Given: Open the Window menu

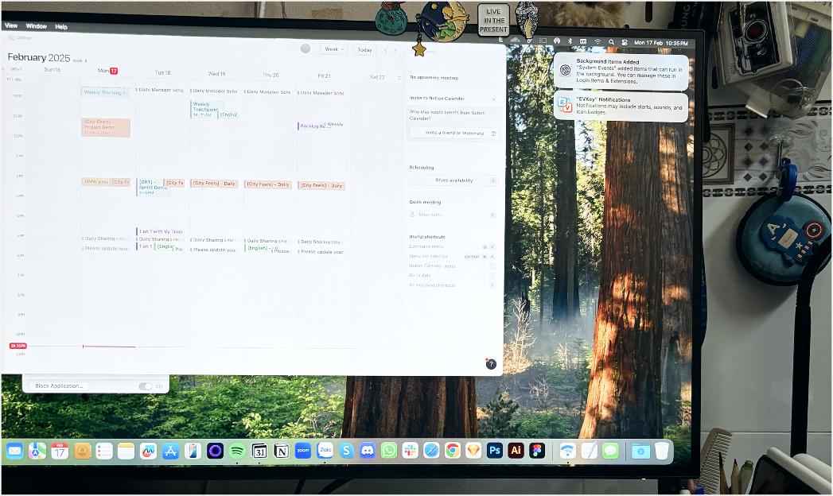Looking at the screenshot, I should click(36, 26).
